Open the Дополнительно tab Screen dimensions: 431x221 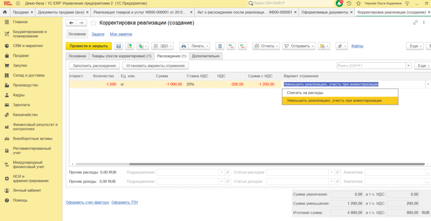point(205,56)
